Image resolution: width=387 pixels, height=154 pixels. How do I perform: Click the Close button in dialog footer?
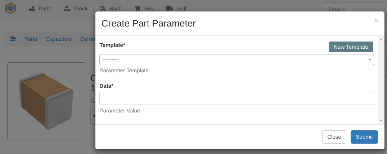pyautogui.click(x=334, y=137)
